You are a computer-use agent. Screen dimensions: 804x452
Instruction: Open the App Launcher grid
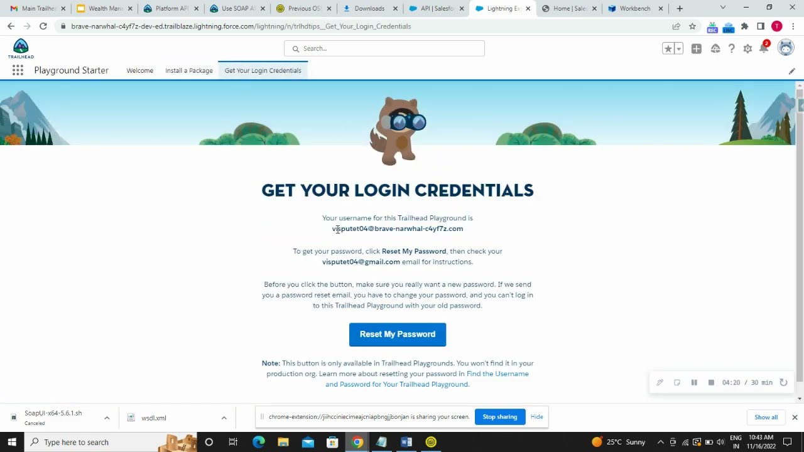(18, 70)
